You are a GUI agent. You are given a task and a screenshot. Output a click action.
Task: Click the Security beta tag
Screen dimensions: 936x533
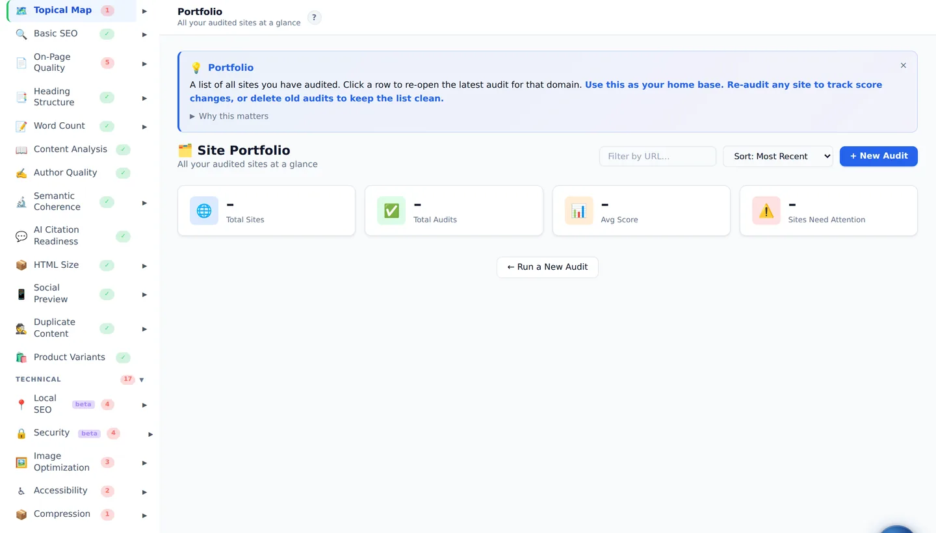click(x=89, y=434)
